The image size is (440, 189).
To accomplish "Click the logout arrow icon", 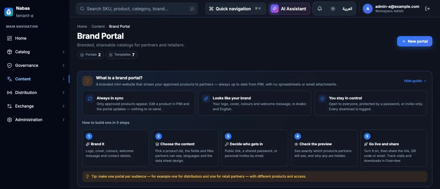I will (x=428, y=9).
